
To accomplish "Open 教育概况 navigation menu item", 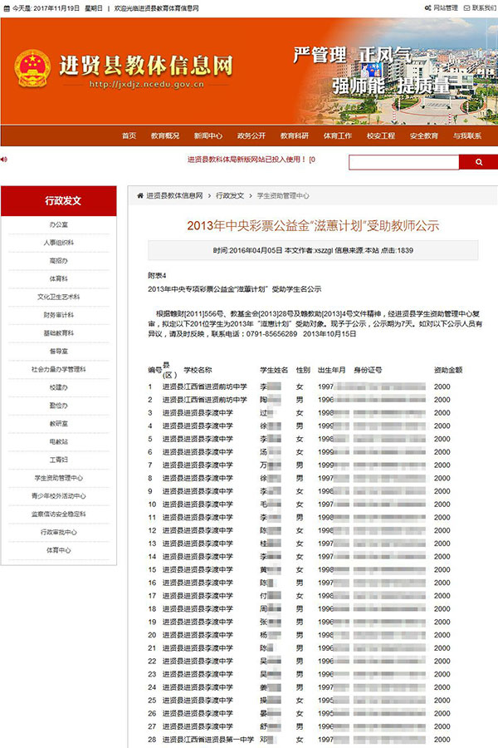I will [x=163, y=135].
